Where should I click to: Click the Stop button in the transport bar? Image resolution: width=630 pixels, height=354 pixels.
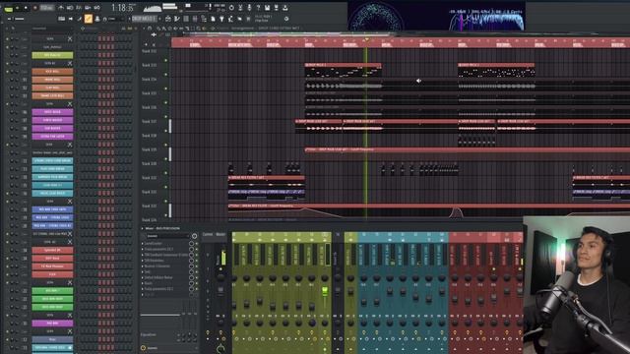27,8
